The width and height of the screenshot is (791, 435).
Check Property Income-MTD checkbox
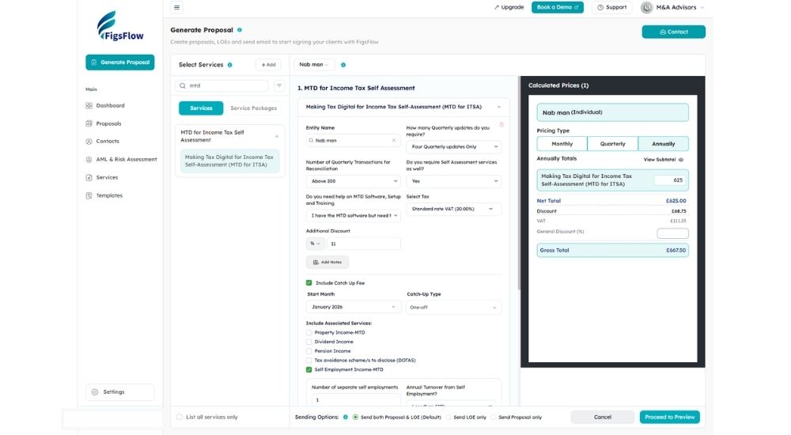tap(309, 332)
